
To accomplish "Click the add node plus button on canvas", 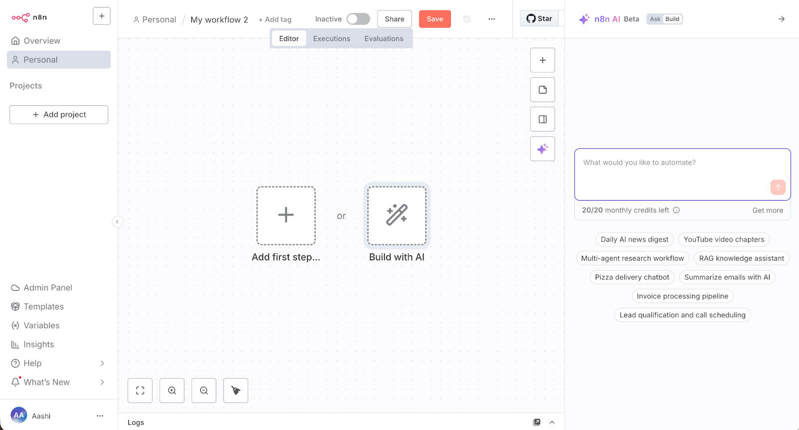I will (x=543, y=60).
